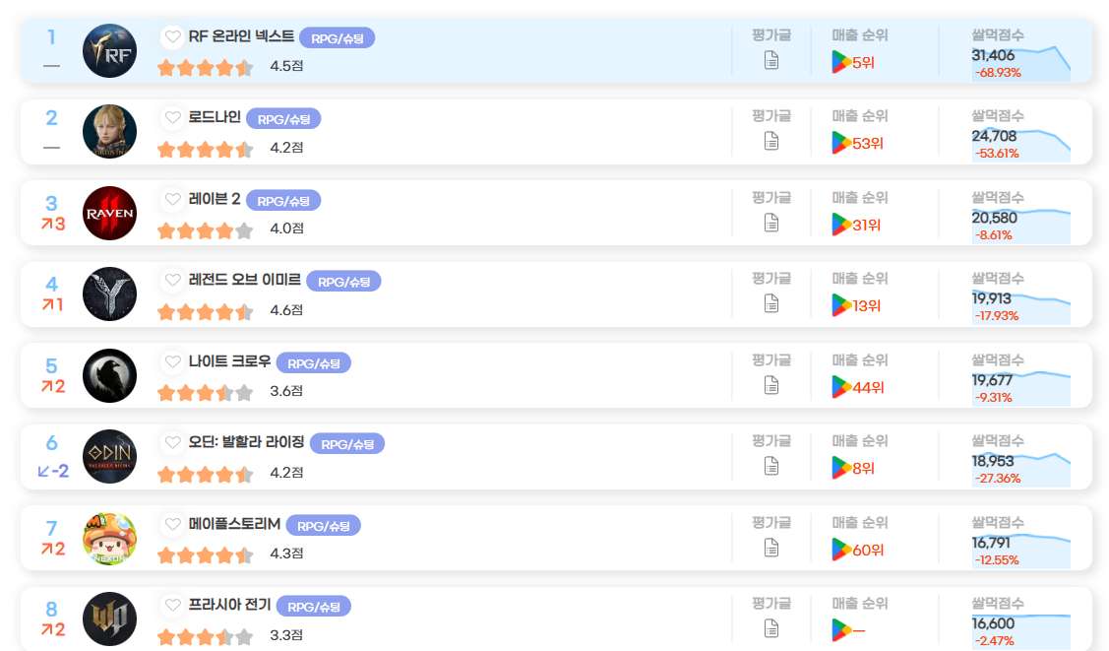Image resolution: width=1109 pixels, height=651 pixels.
Task: Click RPG/슈팅 tag next to 레전드 오브 이미르
Action: pos(343,282)
